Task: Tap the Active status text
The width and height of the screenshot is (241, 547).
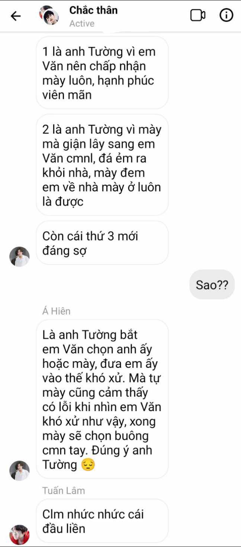Action: tap(82, 23)
